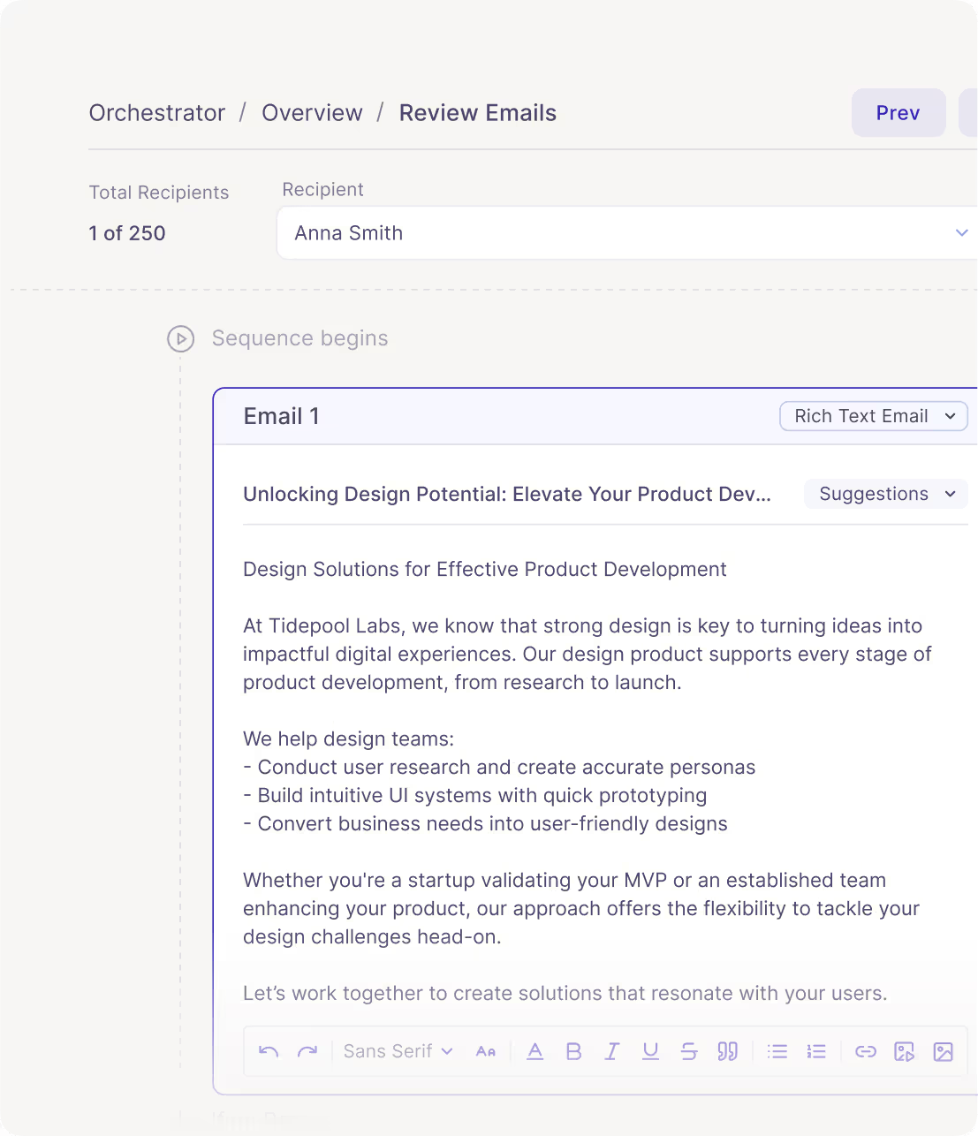Insert a hyperlink
Viewport: 978px width, 1136px height.
coord(866,1051)
